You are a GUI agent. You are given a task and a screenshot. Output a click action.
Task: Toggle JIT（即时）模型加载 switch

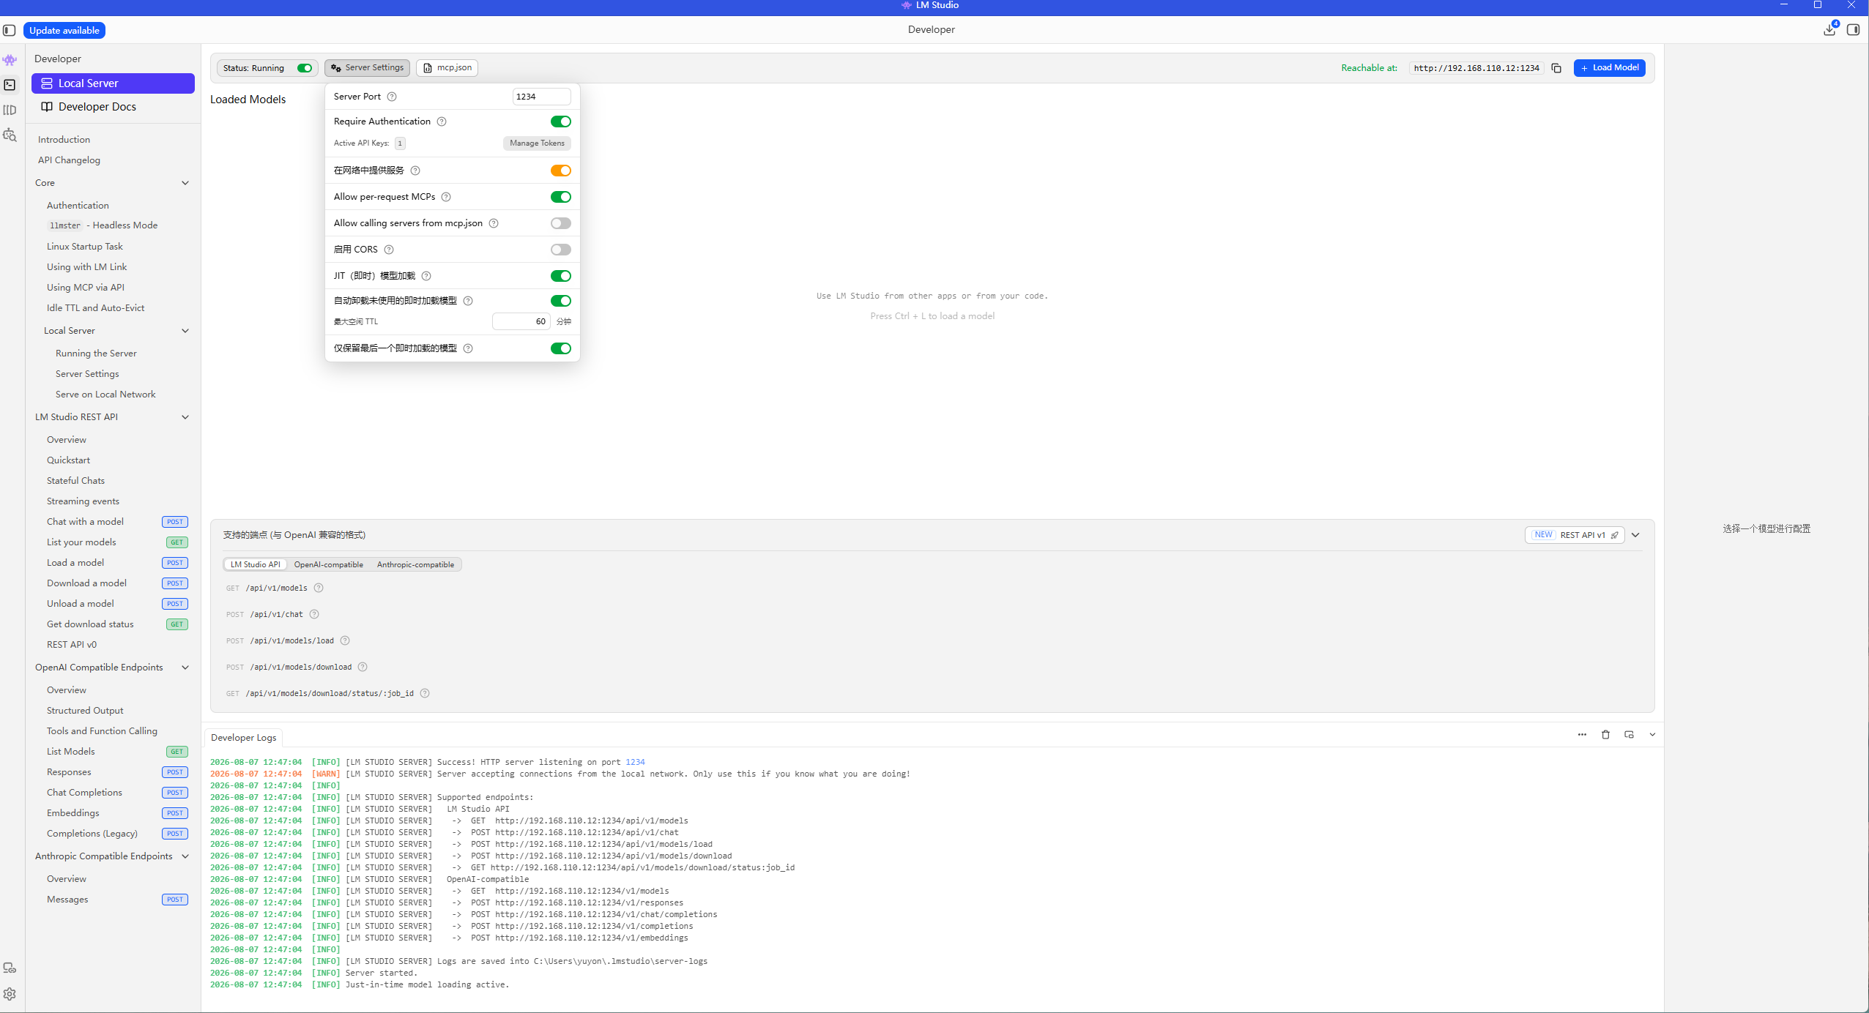(x=561, y=276)
